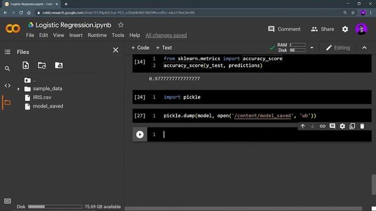Open the browser home page
The height and width of the screenshot is (211, 376).
point(29,13)
